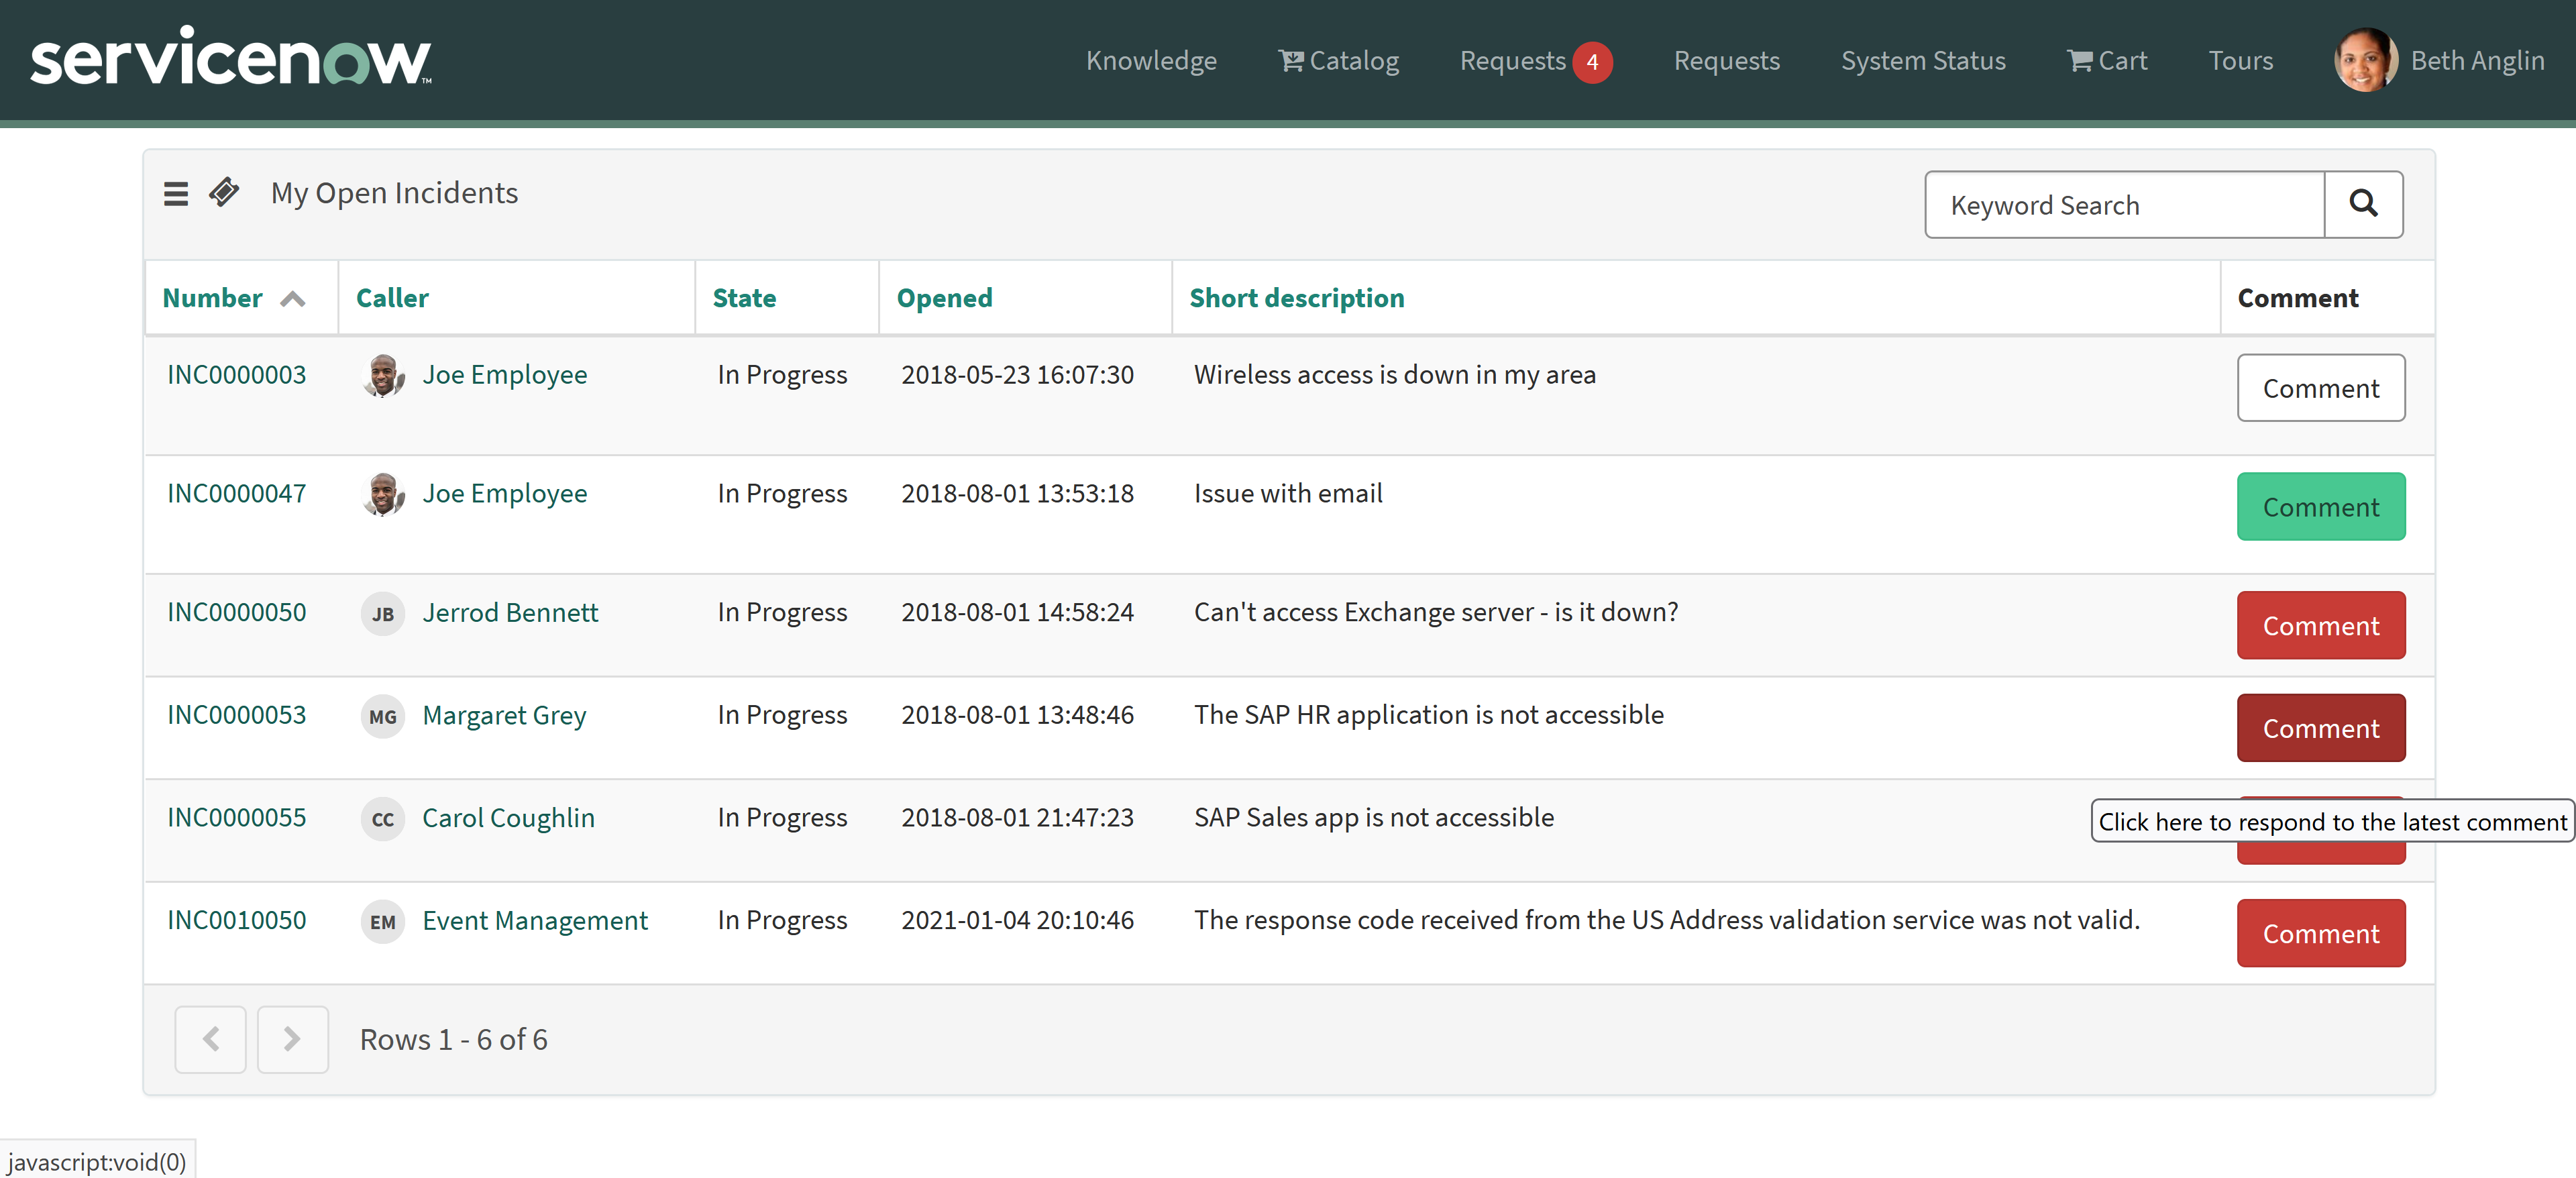Click the ticket icon next to My Open Incidents
The image size is (2576, 1178).
(x=224, y=192)
